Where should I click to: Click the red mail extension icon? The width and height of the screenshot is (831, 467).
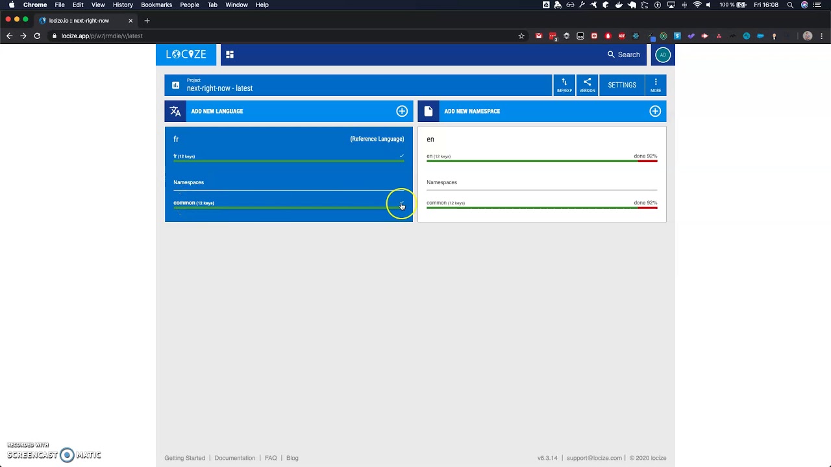[x=538, y=36]
